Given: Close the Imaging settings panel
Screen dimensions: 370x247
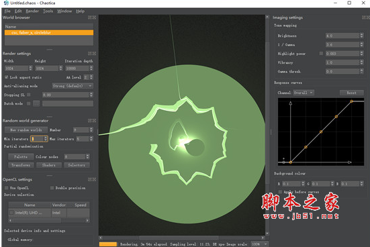Looking at the screenshot, I should (x=368, y=17).
